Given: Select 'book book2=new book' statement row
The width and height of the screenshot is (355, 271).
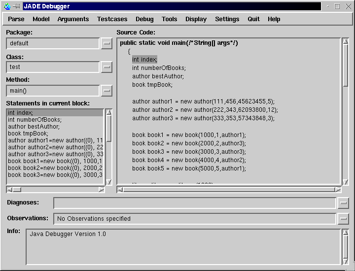Looking at the screenshot, I should point(55,168).
